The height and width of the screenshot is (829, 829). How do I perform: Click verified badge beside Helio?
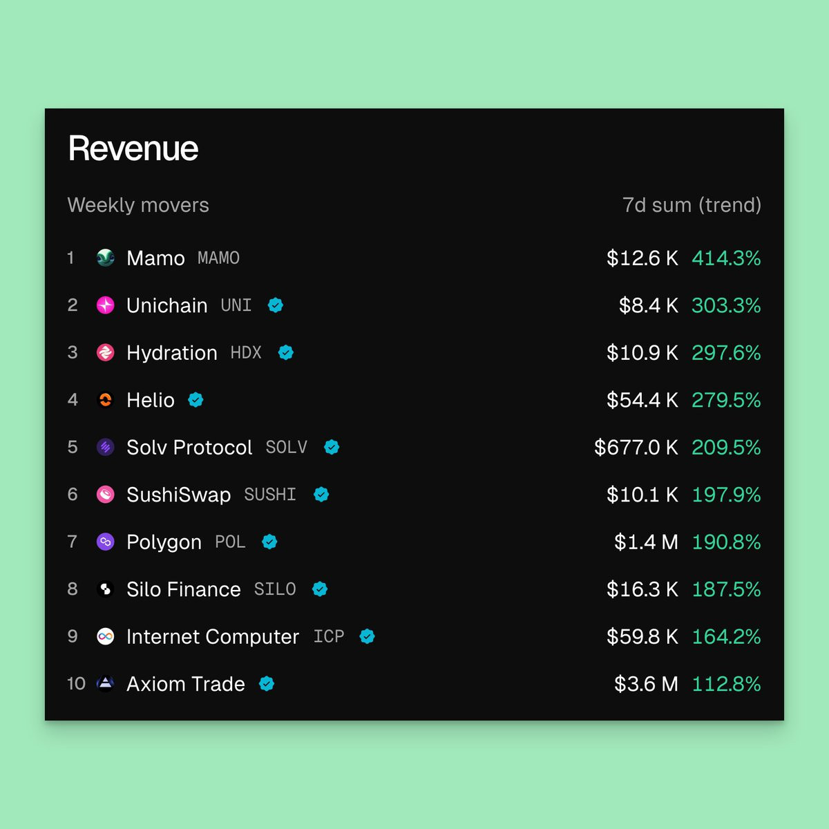[196, 400]
